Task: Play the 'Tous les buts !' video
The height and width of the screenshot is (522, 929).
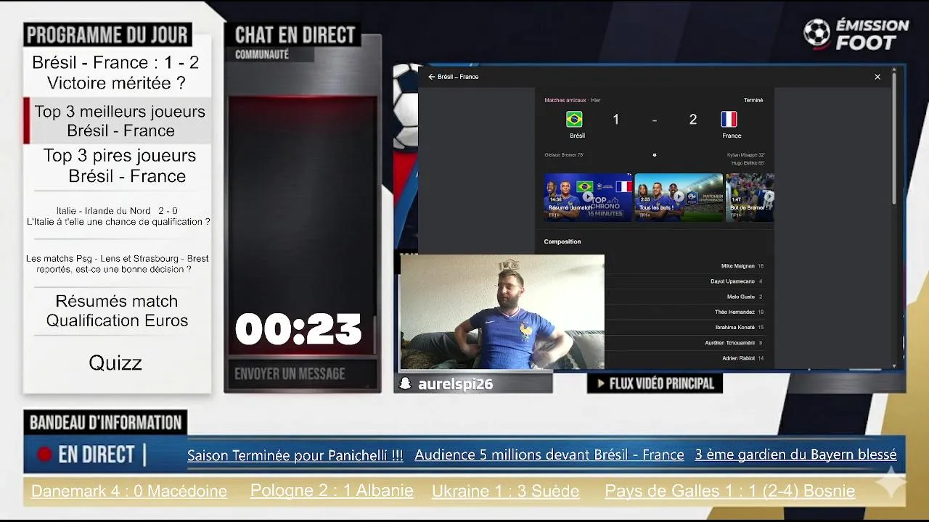Action: point(679,196)
